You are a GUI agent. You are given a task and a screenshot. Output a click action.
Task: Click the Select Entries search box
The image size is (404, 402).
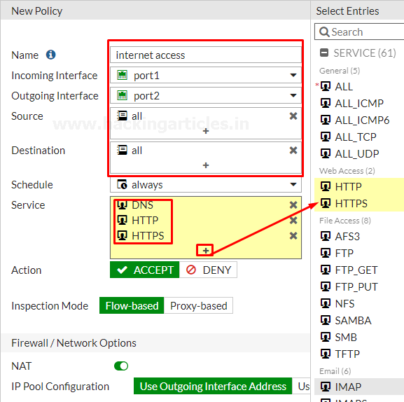pyautogui.click(x=359, y=32)
